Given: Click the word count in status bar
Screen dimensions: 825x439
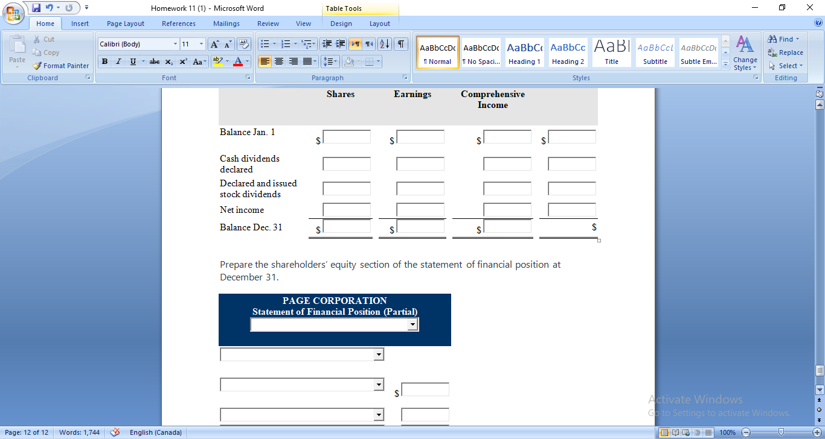Looking at the screenshot, I should point(79,432).
